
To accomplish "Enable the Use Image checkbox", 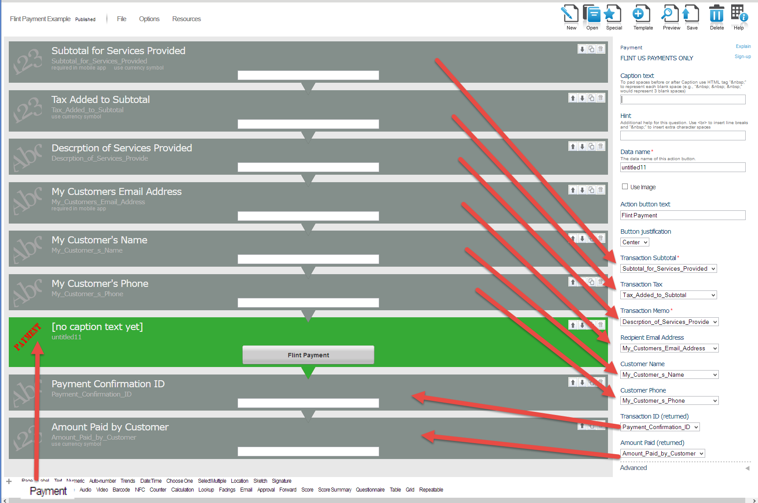I will click(625, 187).
